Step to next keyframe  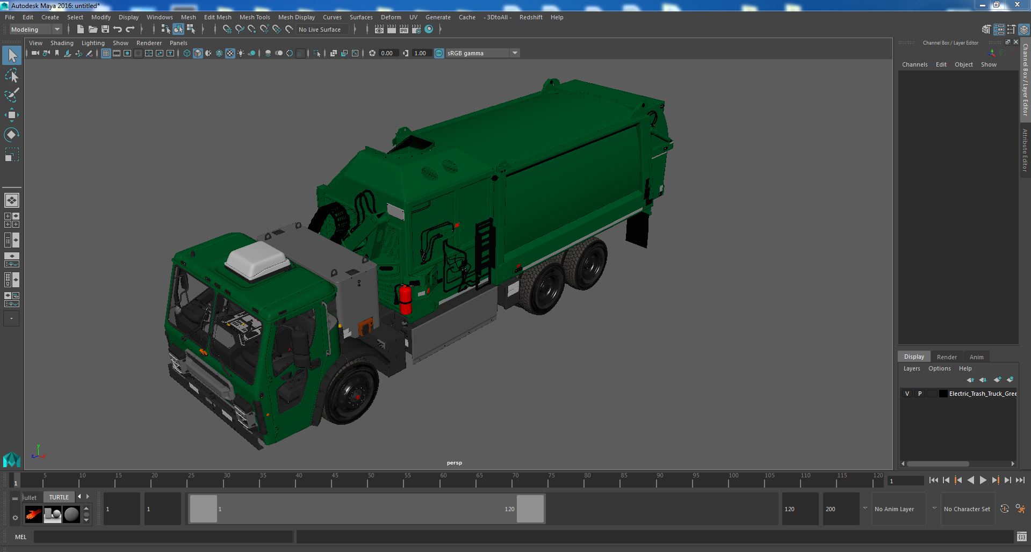coord(995,481)
